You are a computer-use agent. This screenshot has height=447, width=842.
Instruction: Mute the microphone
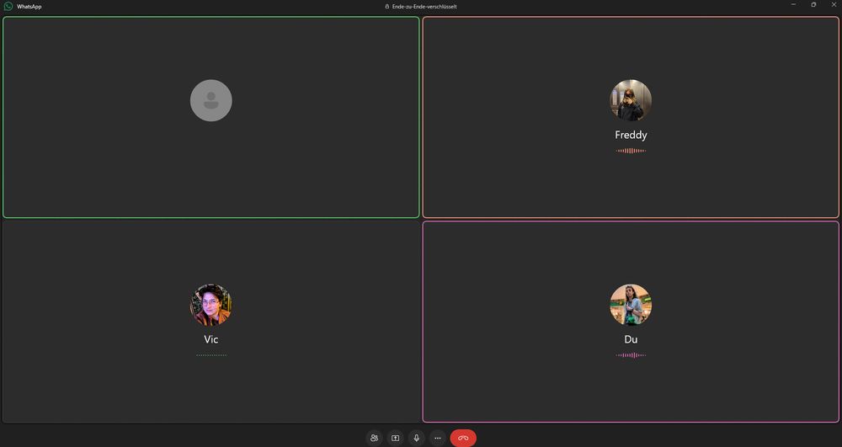click(416, 438)
